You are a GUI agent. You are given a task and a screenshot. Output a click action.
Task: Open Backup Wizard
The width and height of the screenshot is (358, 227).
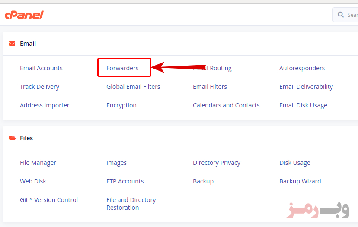pos(300,181)
